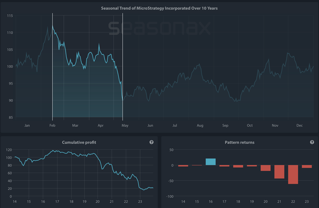Click the Aug month label
The height and width of the screenshot is (208, 319).
[x=200, y=126]
